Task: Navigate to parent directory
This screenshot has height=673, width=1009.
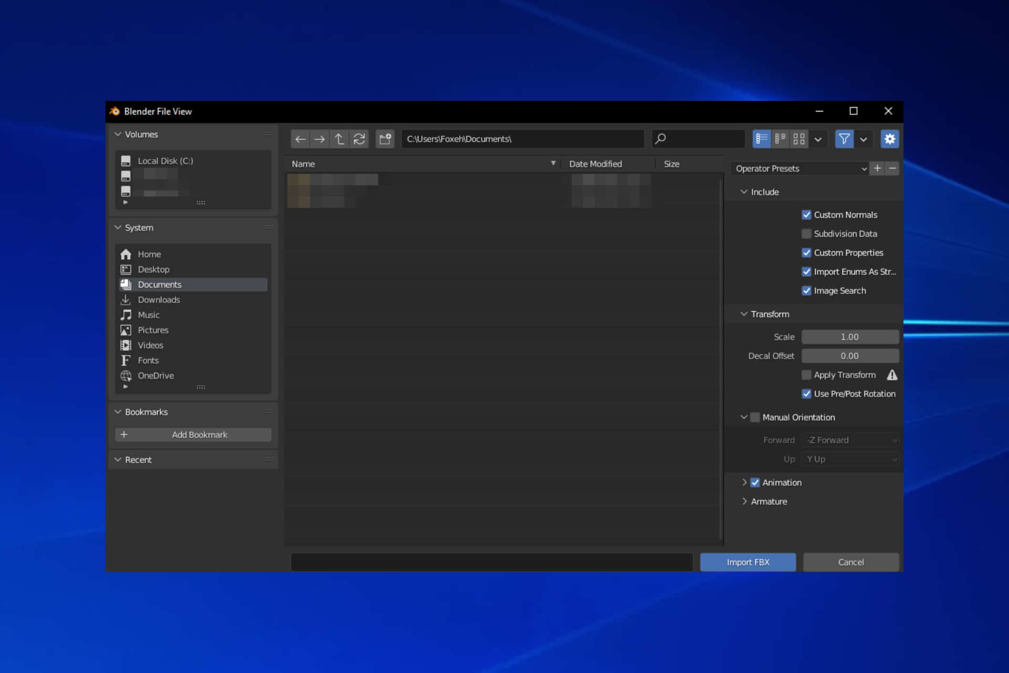Action: (339, 139)
